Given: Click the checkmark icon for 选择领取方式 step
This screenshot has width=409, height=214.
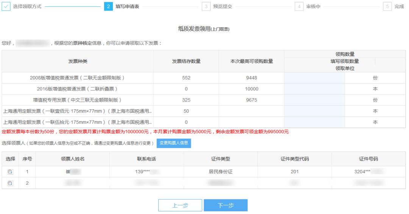Looking at the screenshot, I should coord(6,7).
